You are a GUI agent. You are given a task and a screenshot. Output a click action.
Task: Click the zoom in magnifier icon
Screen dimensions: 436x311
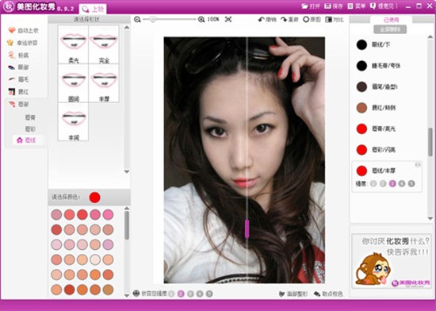201,20
